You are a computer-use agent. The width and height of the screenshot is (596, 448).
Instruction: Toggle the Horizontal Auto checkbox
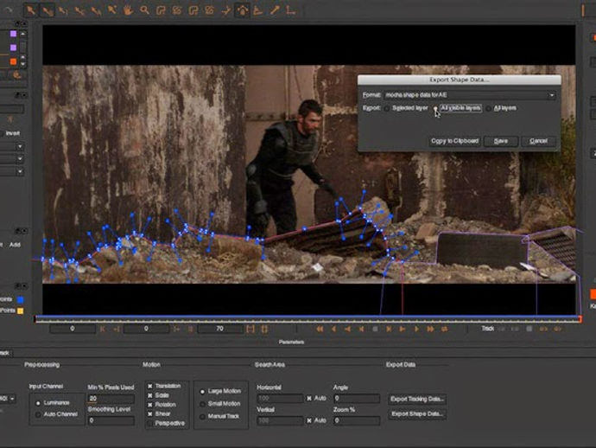click(x=309, y=399)
